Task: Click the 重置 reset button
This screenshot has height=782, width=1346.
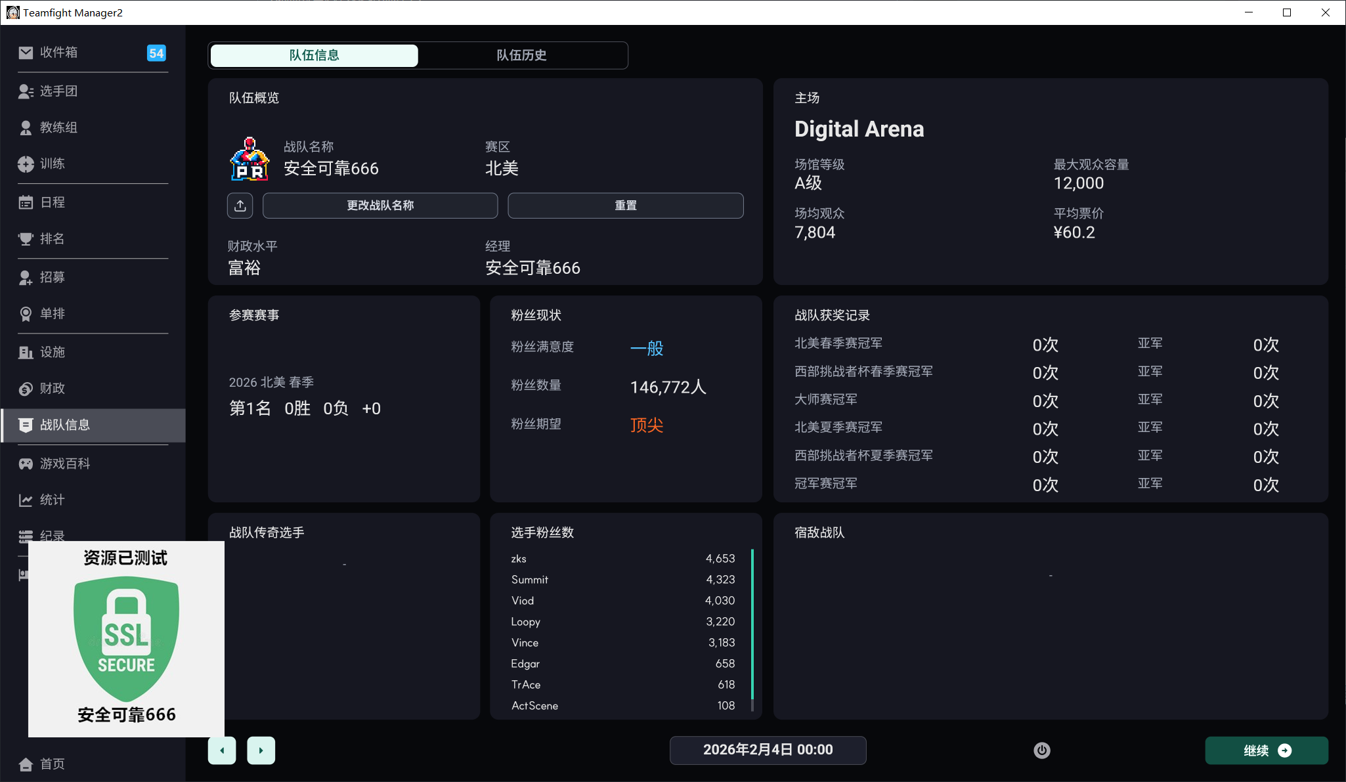Action: (x=626, y=206)
